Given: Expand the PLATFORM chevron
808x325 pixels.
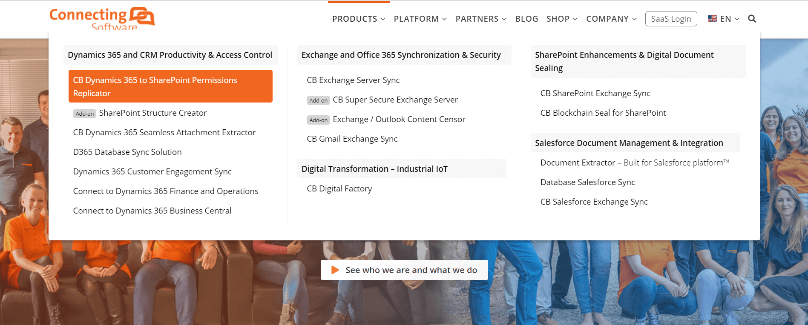Looking at the screenshot, I should [x=444, y=19].
